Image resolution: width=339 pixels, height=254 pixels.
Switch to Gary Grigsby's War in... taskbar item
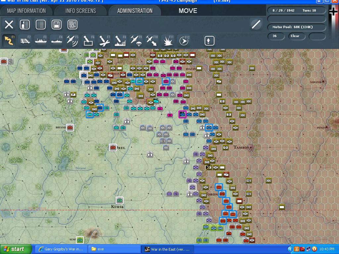click(61, 249)
